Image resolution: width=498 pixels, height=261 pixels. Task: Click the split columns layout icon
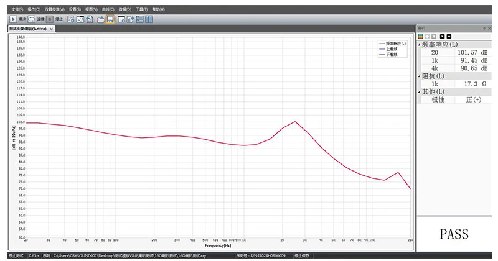tap(149, 19)
